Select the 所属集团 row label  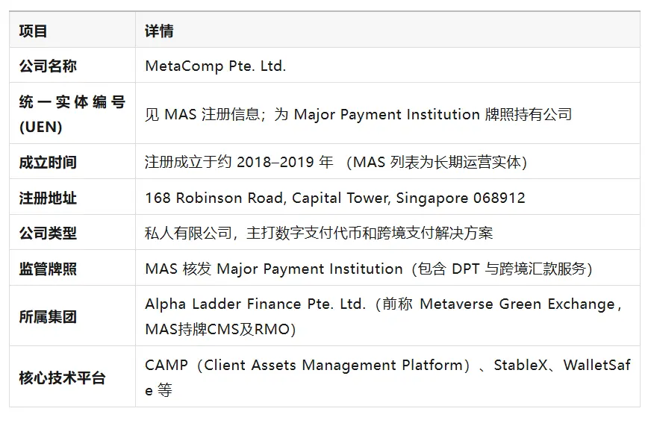click(72, 316)
